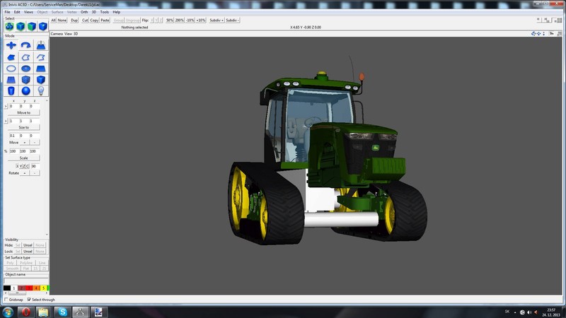
Task: Open the Tools menu
Action: 104,12
